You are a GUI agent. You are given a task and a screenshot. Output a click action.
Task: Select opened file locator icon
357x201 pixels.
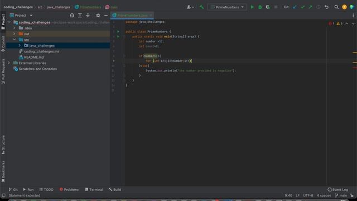point(72,15)
